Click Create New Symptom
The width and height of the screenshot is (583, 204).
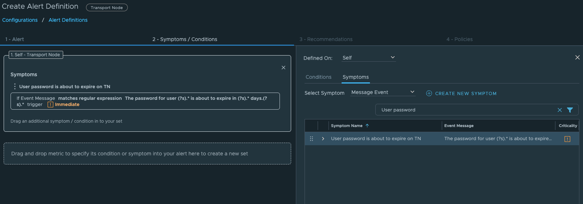click(465, 93)
